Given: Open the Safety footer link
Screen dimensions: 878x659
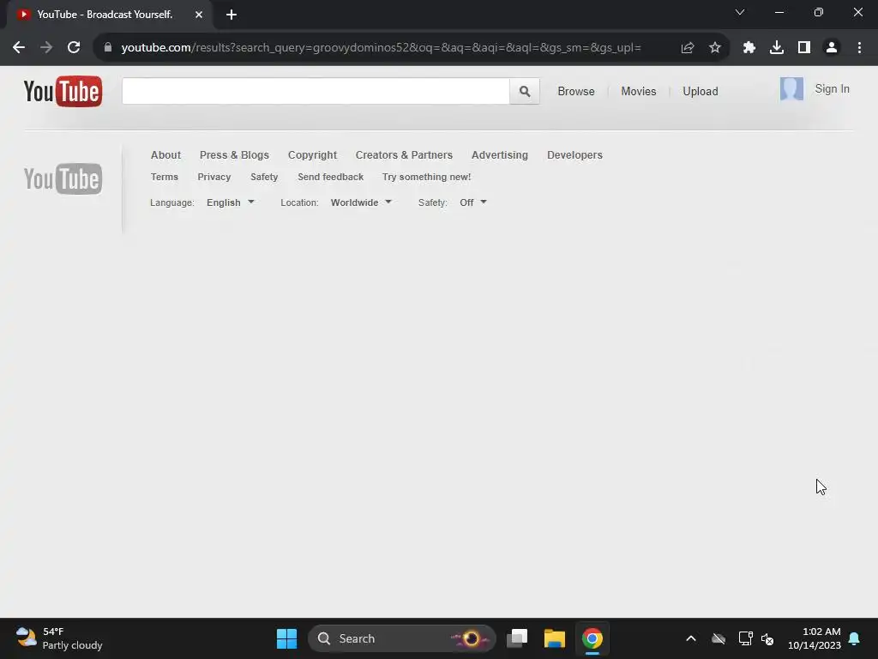Looking at the screenshot, I should pyautogui.click(x=264, y=177).
